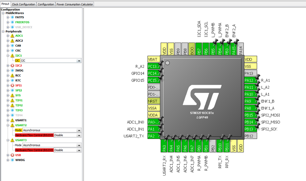The height and width of the screenshot is (181, 306).
Task: Collapse the I2C1 tree node
Action: point(8,56)
